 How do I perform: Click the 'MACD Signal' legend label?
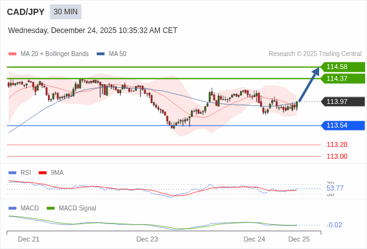[78, 209]
